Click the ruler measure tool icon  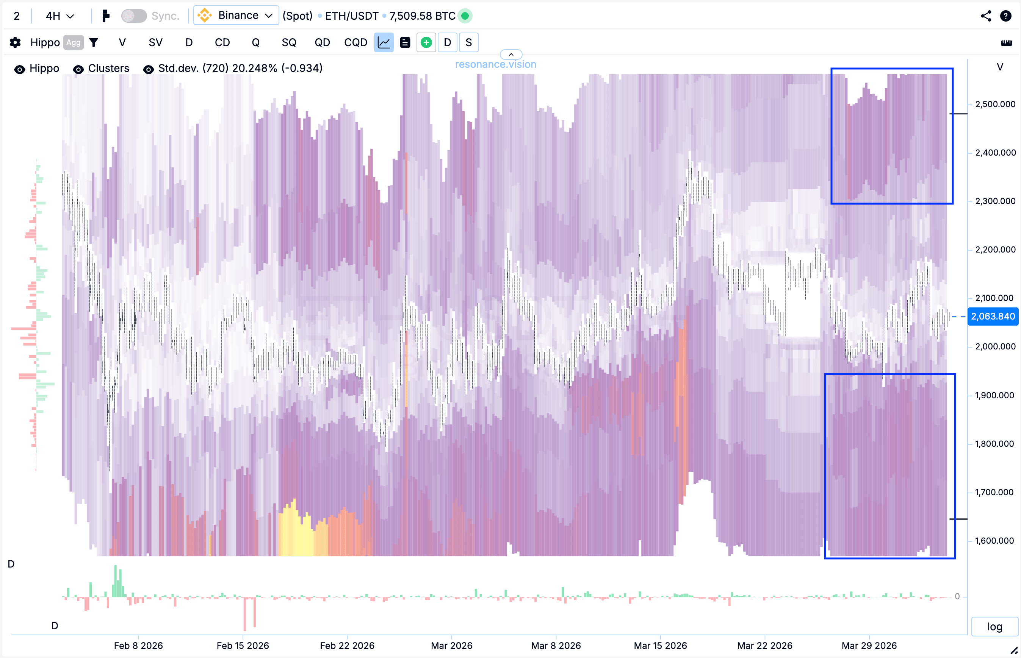(1006, 43)
